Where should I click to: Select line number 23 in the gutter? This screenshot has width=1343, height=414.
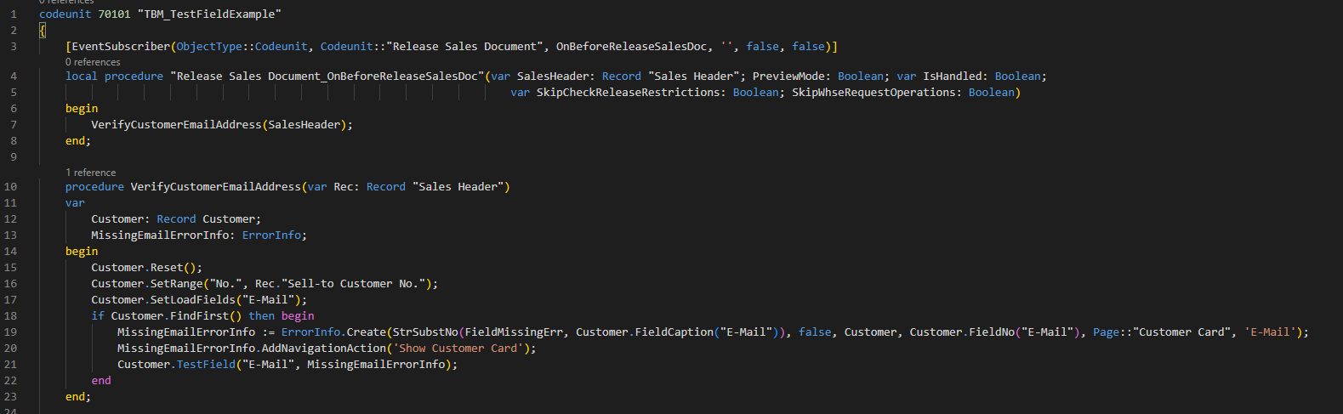tap(10, 397)
